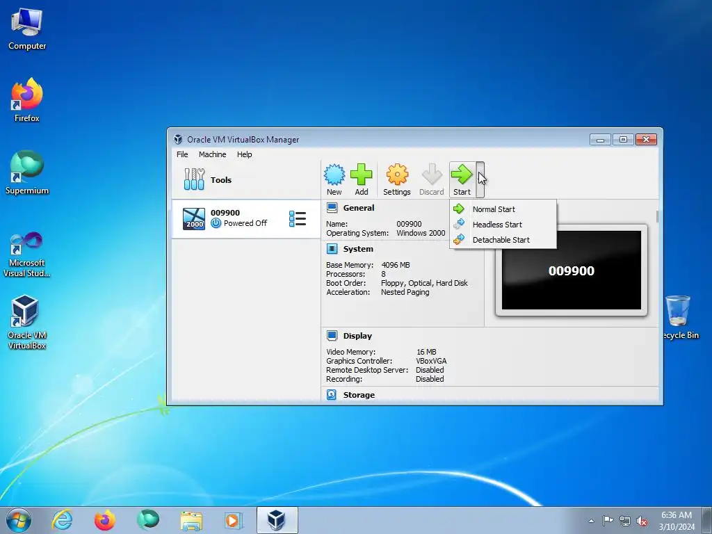The width and height of the screenshot is (712, 534).
Task: Click the Start button dropdown arrow
Action: click(480, 179)
